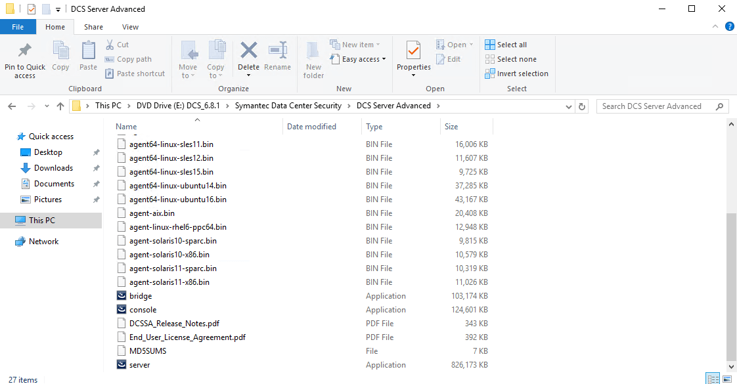
Task: Select the server application file
Action: [x=140, y=365]
